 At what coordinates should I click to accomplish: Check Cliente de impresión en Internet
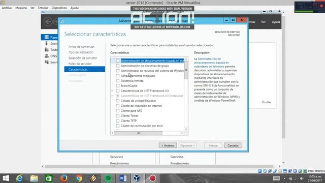tap(117, 106)
